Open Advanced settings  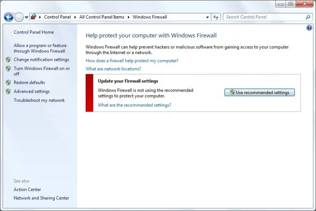tap(32, 91)
